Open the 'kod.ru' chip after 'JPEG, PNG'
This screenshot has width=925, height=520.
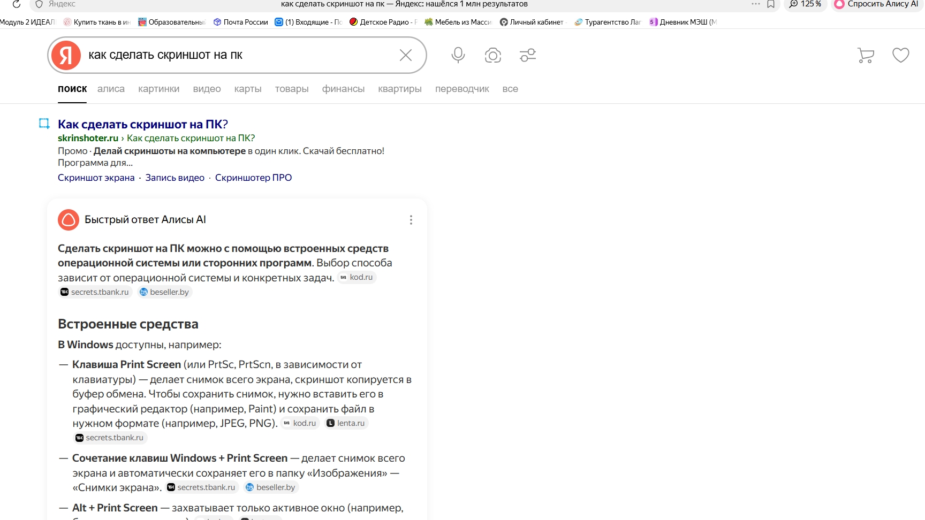click(x=300, y=423)
